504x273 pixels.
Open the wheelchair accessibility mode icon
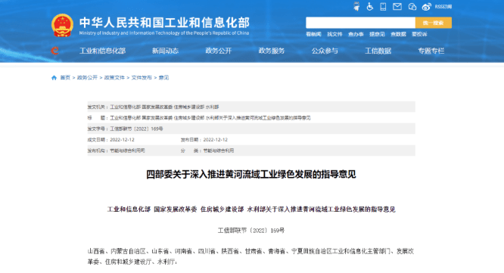click(370, 6)
